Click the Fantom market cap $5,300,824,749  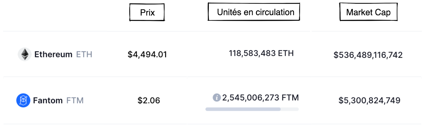[x=369, y=100]
